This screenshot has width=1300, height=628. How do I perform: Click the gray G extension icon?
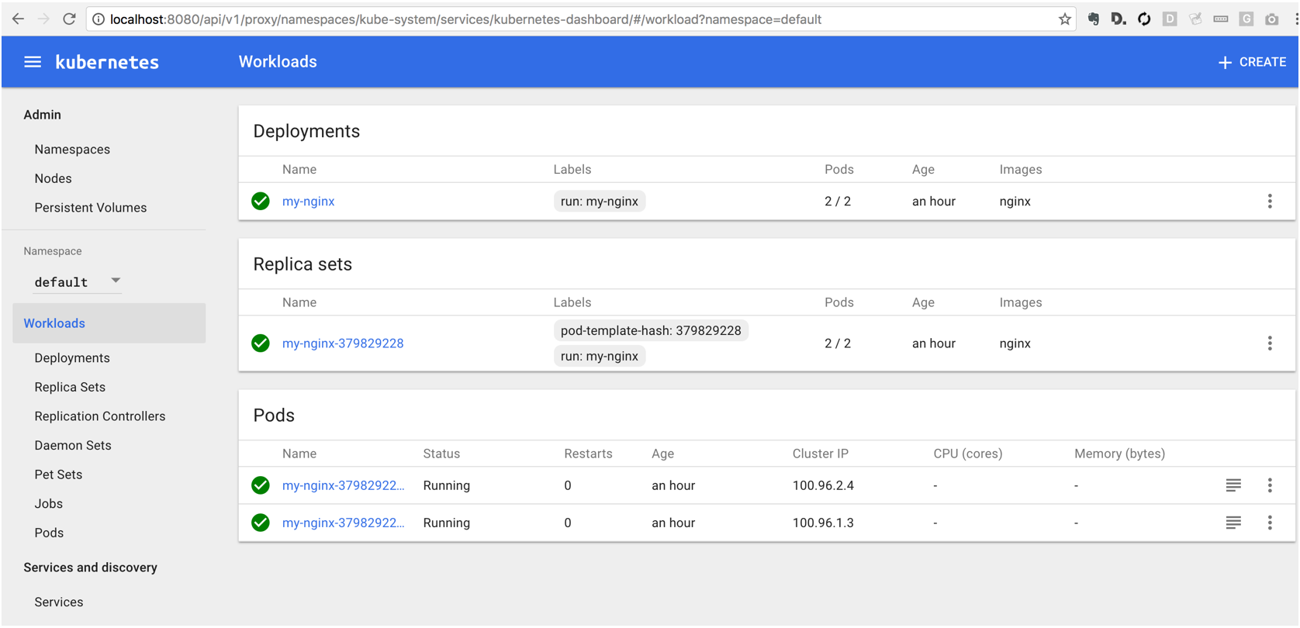point(1246,19)
